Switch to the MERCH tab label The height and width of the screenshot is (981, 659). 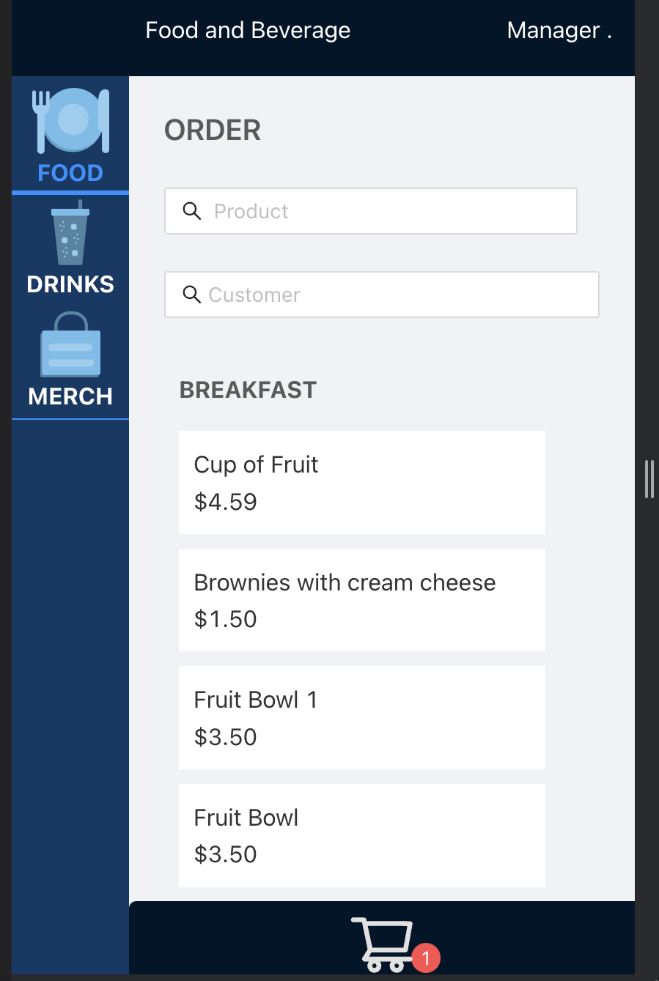coord(70,396)
